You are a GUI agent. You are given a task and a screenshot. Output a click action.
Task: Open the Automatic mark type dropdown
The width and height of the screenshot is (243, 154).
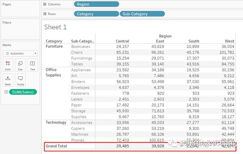pyautogui.click(x=20, y=53)
